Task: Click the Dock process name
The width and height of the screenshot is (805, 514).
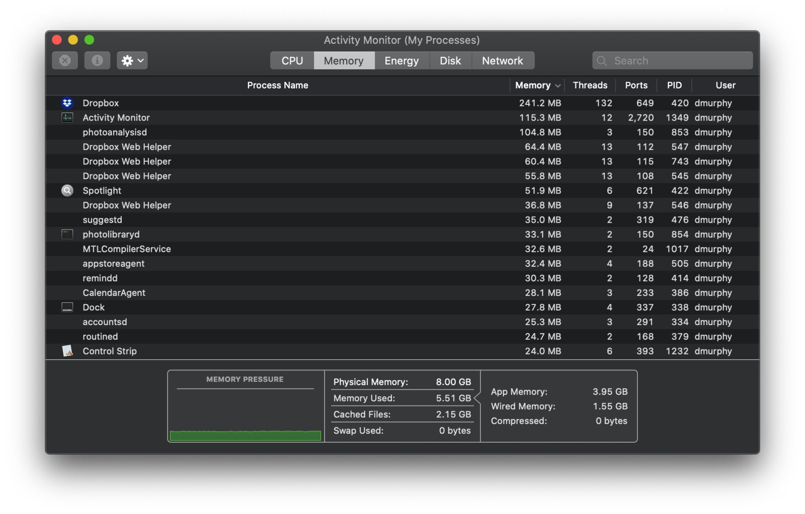Action: click(x=94, y=307)
